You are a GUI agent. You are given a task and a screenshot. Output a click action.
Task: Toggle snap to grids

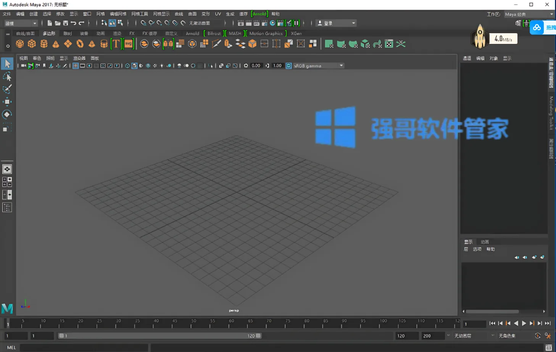[x=143, y=23]
